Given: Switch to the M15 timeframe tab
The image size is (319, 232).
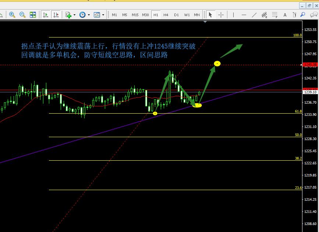Looking at the screenshot, I should point(135,15).
